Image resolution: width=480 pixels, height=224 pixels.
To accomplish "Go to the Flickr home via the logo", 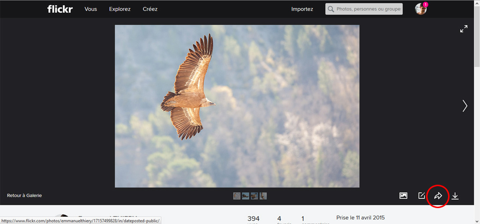I will (60, 9).
